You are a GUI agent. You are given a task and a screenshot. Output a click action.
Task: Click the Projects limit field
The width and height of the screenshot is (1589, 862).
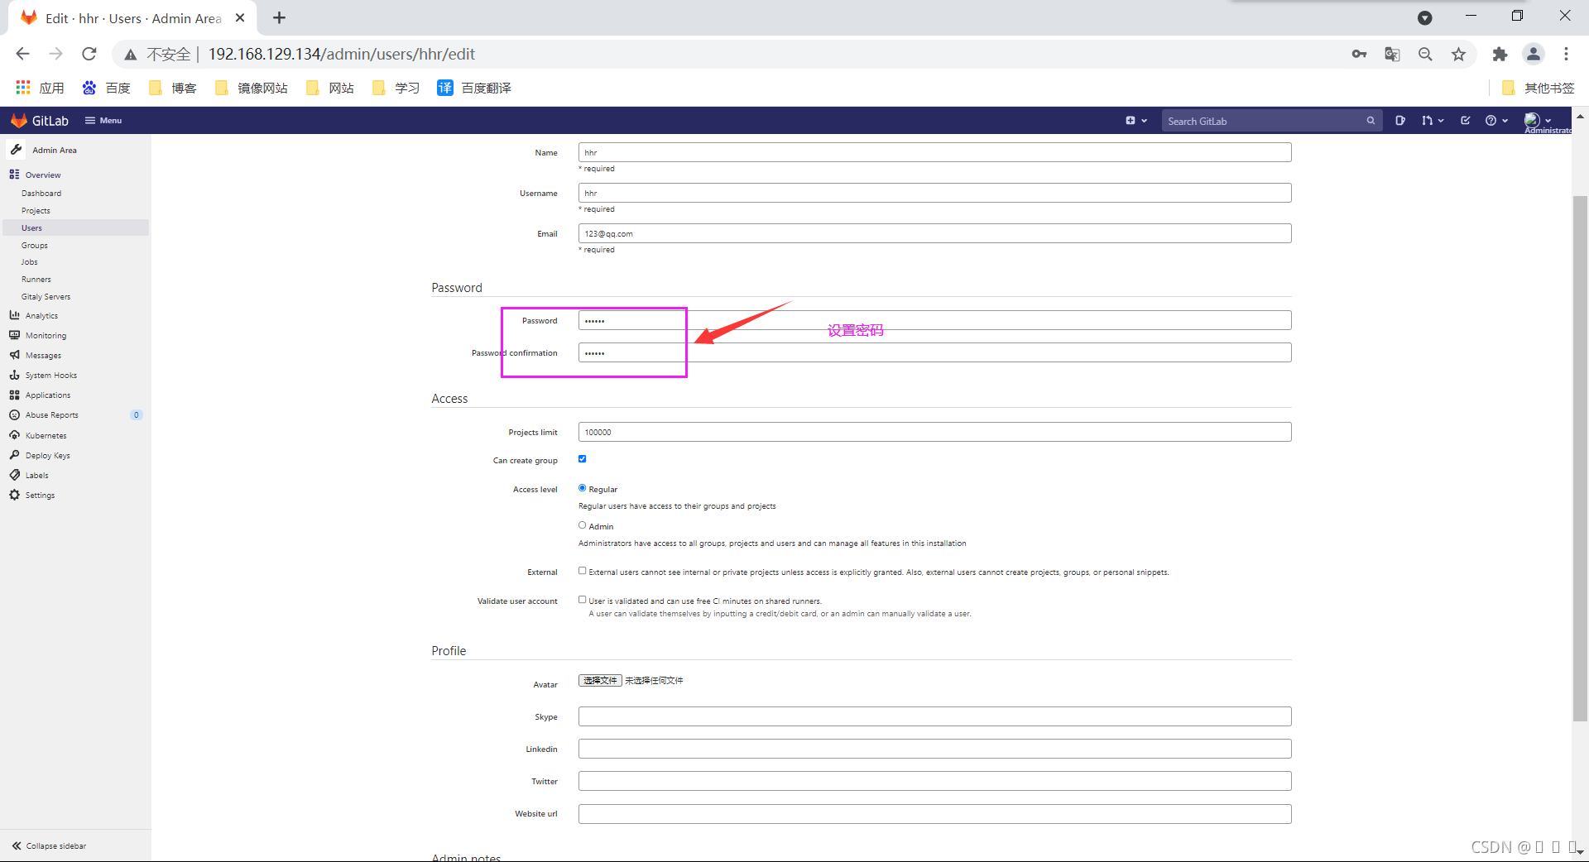[x=934, y=432]
